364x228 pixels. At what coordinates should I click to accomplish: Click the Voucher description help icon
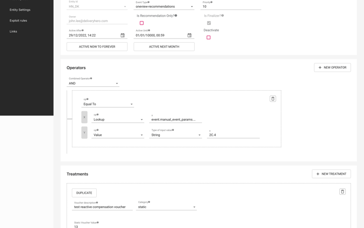pos(97,202)
